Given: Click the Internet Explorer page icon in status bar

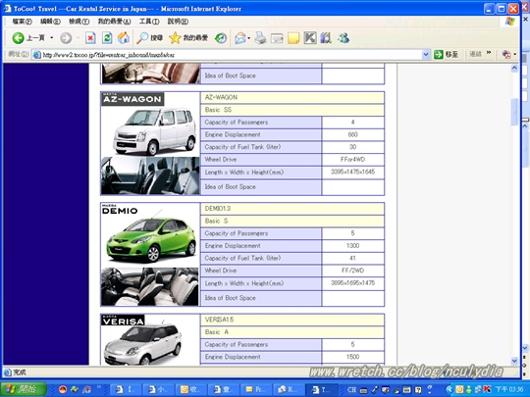Looking at the screenshot, I should pos(8,372).
